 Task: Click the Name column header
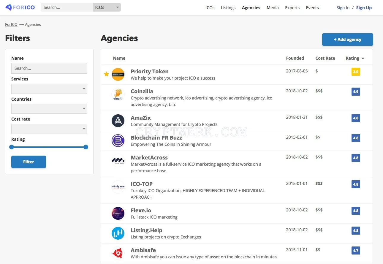[119, 58]
